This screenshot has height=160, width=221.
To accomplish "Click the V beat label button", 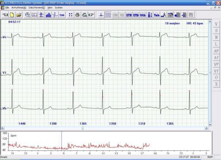I will [216, 24].
